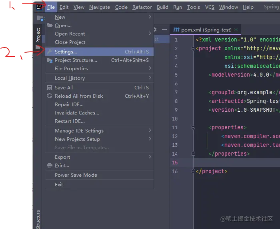Viewport: 280px width, 229px height.
Task: Click line number 1 in gutter
Action: 176,40
